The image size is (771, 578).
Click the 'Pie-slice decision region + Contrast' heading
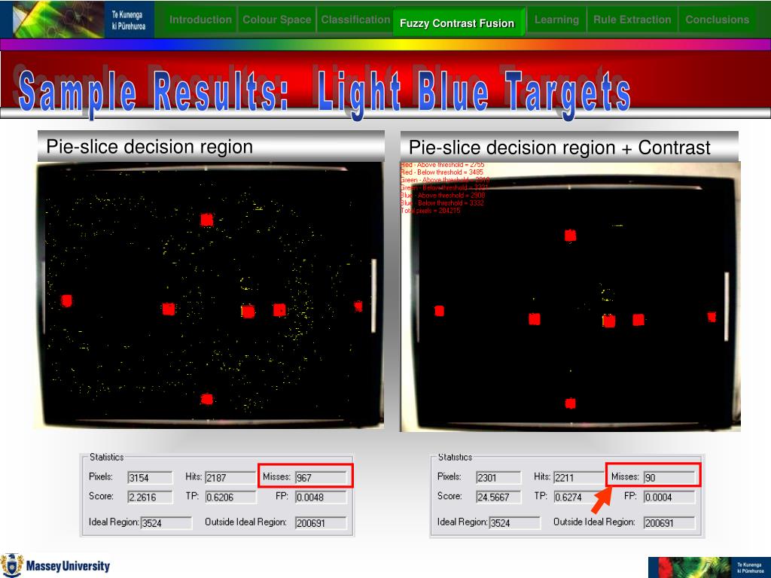pyautogui.click(x=559, y=148)
